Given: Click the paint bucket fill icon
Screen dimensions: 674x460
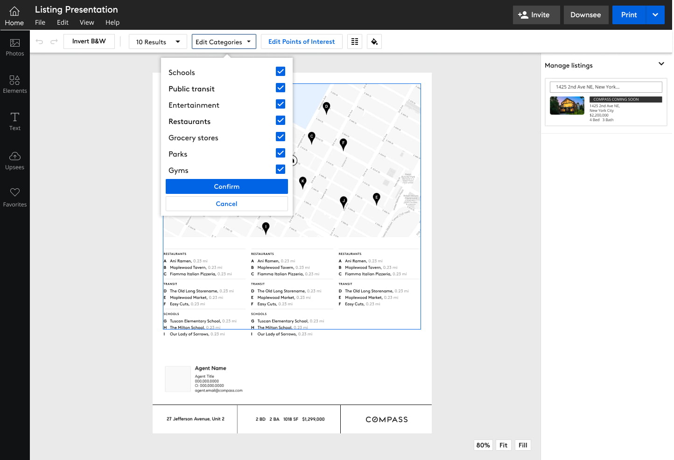Looking at the screenshot, I should tap(374, 41).
